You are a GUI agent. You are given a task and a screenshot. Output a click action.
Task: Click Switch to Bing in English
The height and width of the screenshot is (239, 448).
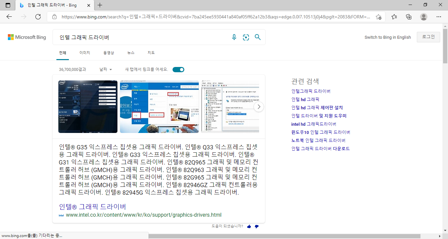click(388, 37)
